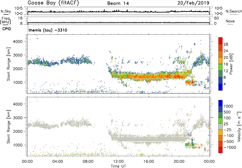Screen dimensions: 242x168
Task: Click the dotted line sample under Nave
Action: coord(230,25)
